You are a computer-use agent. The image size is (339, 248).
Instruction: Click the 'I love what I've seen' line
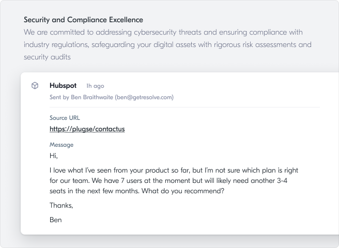pos(174,170)
